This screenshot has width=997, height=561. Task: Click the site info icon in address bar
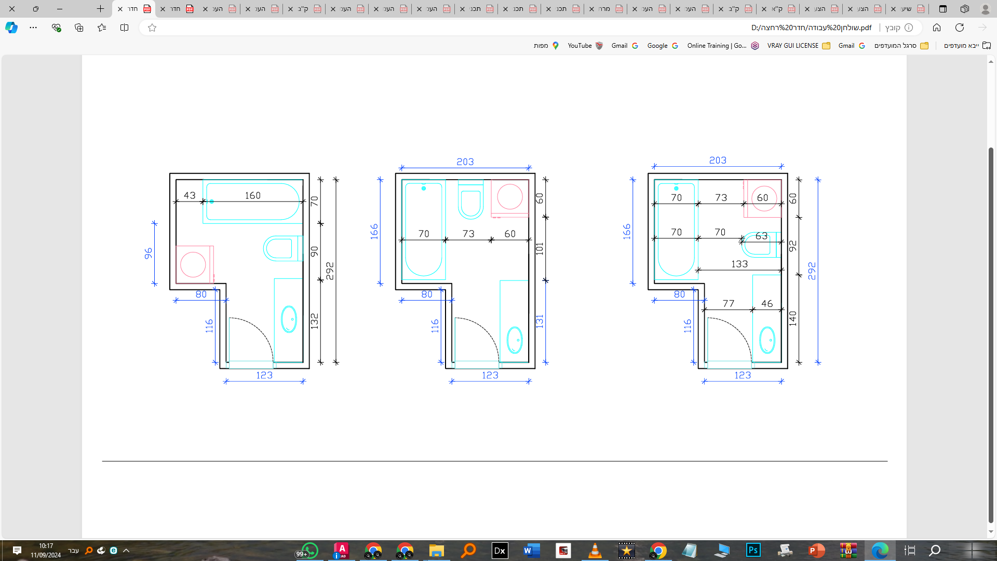coord(909,28)
